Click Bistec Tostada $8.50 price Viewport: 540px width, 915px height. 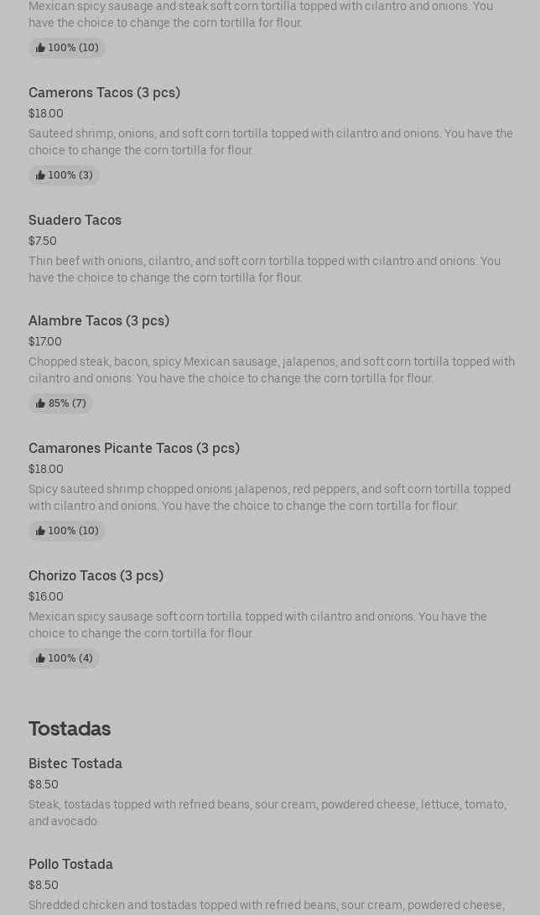(44, 784)
